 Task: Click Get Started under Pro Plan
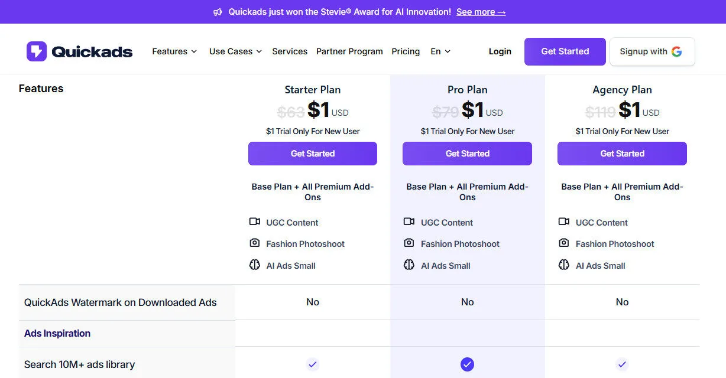tap(467, 154)
